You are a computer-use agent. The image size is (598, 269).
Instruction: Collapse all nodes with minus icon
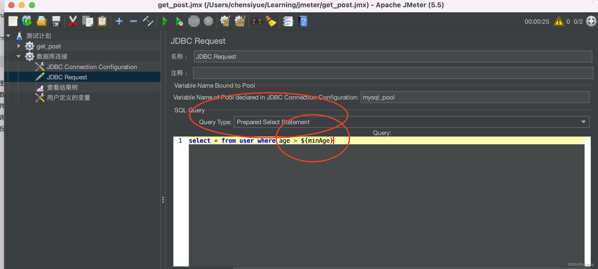pos(133,21)
